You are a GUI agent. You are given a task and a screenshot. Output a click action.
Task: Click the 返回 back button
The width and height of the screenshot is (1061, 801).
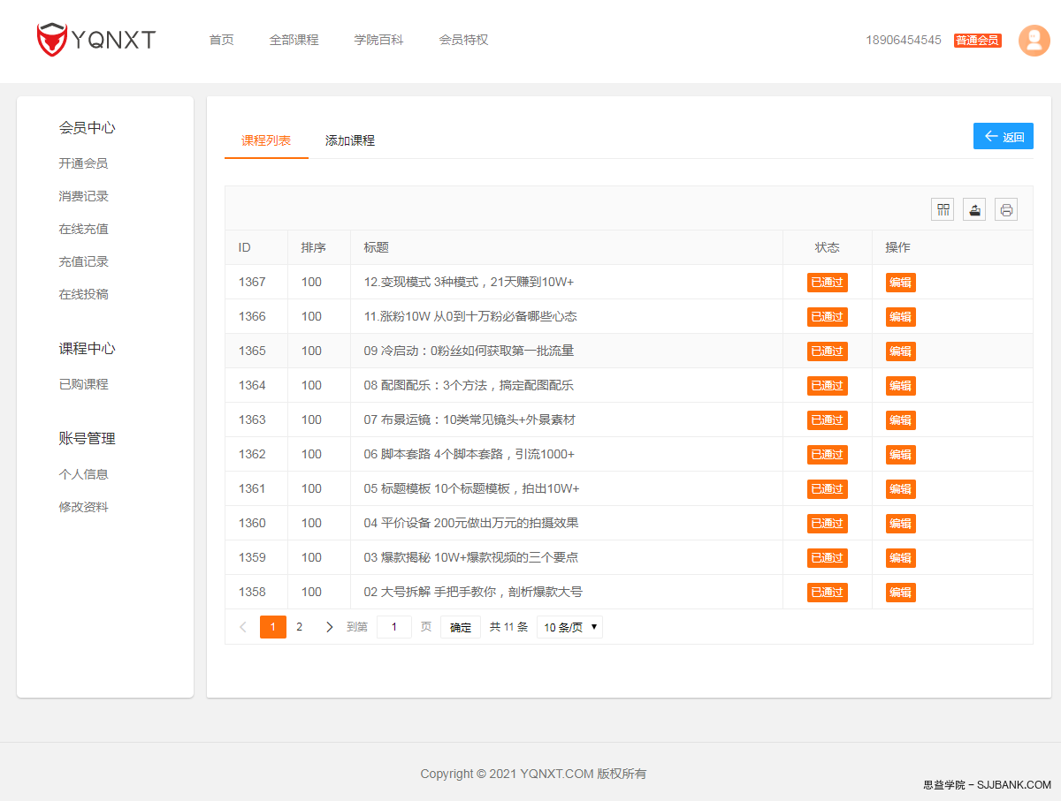pyautogui.click(x=1004, y=137)
